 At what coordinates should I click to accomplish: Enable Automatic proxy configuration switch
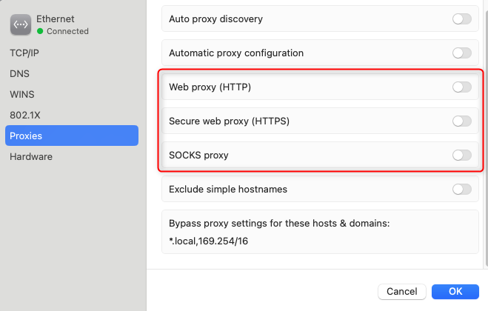462,53
